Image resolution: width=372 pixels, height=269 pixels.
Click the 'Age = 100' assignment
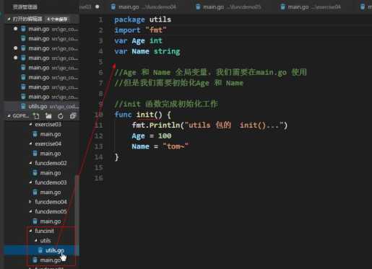pyautogui.click(x=152, y=136)
